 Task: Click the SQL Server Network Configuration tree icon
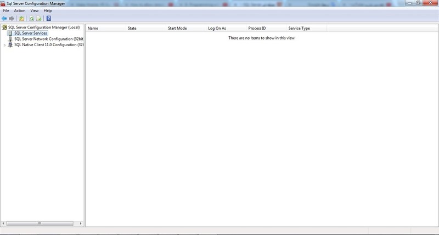pyautogui.click(x=10, y=39)
